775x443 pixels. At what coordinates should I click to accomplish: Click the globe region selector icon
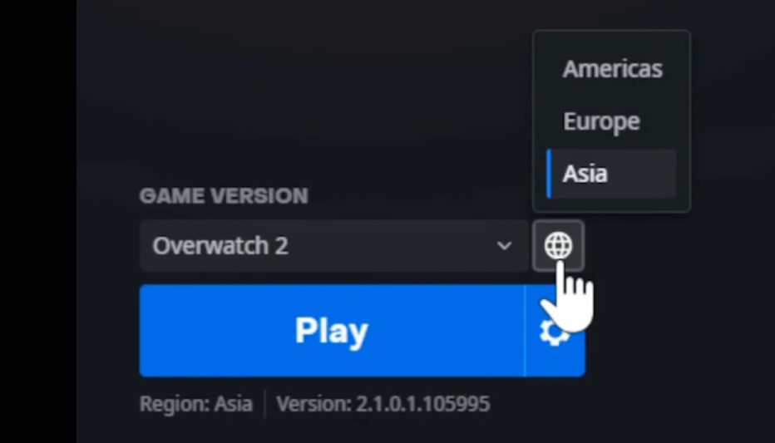coord(558,245)
